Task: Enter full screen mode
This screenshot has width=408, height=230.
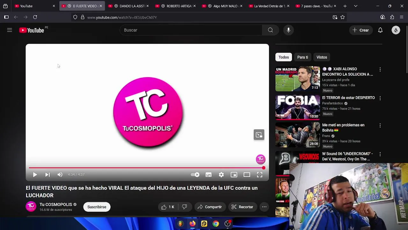Action: pyautogui.click(x=259, y=174)
